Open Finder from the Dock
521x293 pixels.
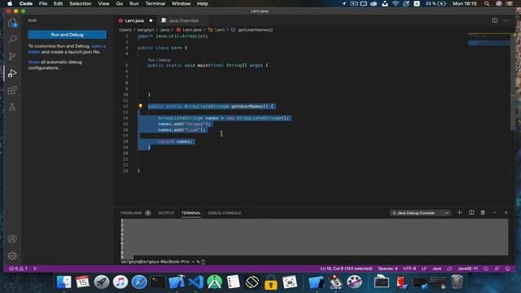click(63, 282)
